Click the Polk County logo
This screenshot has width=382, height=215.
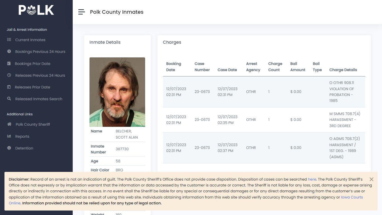[x=36, y=10]
